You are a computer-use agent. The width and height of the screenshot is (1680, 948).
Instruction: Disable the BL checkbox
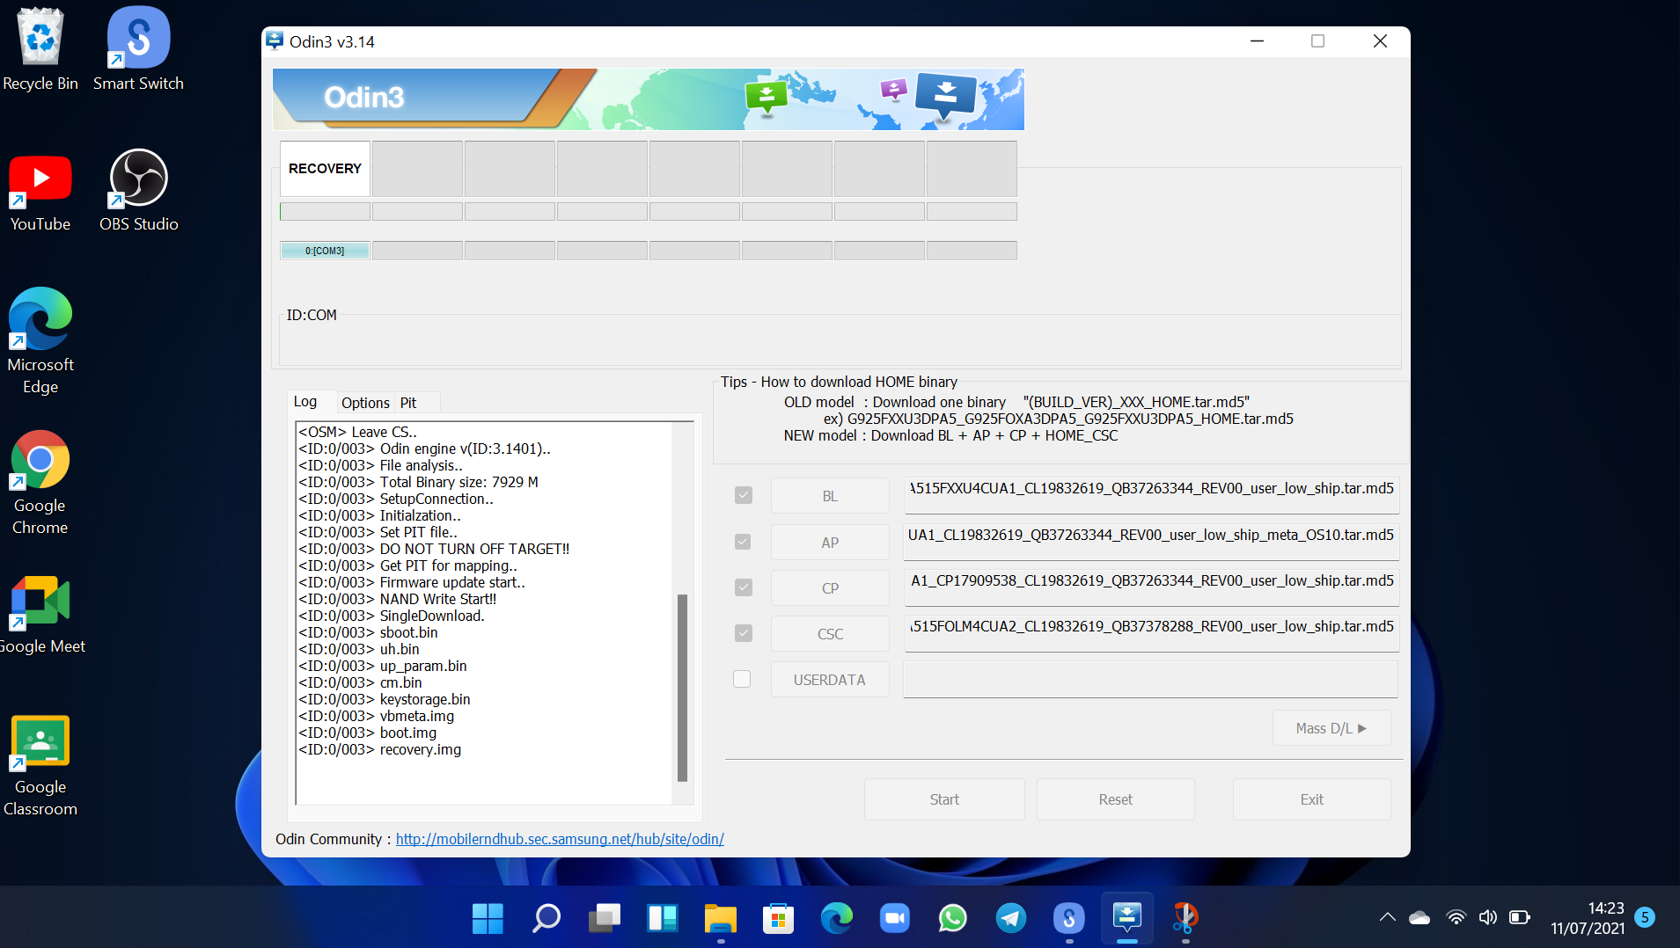pos(743,495)
